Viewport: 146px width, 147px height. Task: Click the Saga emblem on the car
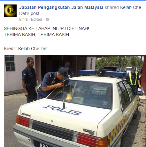(x=89, y=132)
